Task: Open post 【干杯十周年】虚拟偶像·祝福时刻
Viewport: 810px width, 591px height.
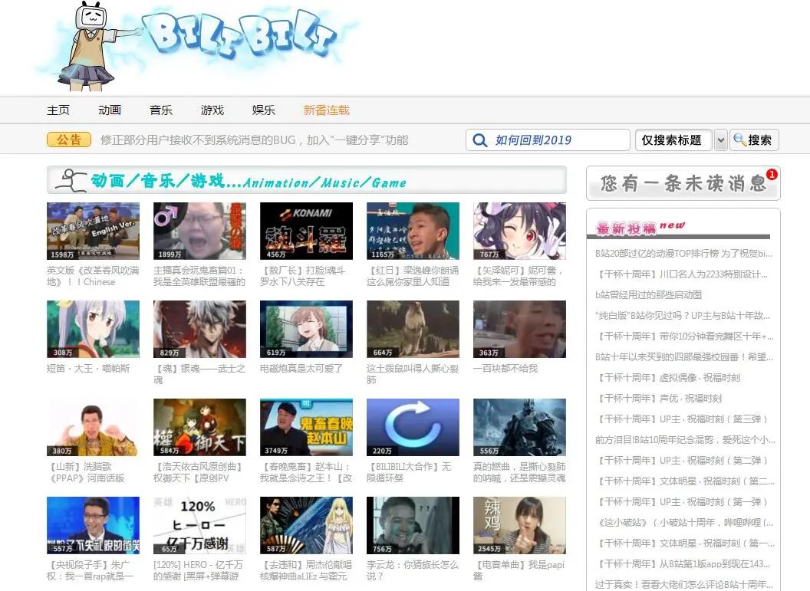Action: click(668, 377)
